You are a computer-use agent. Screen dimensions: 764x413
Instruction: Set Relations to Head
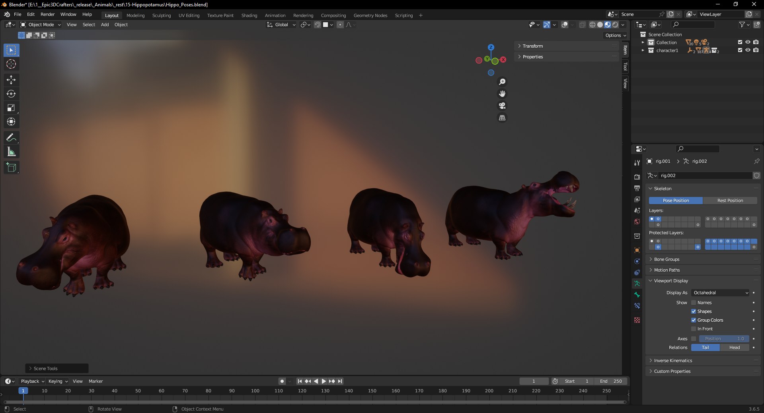click(735, 347)
